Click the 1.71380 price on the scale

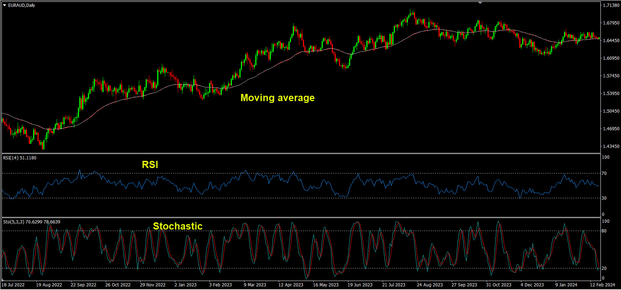[611, 5]
